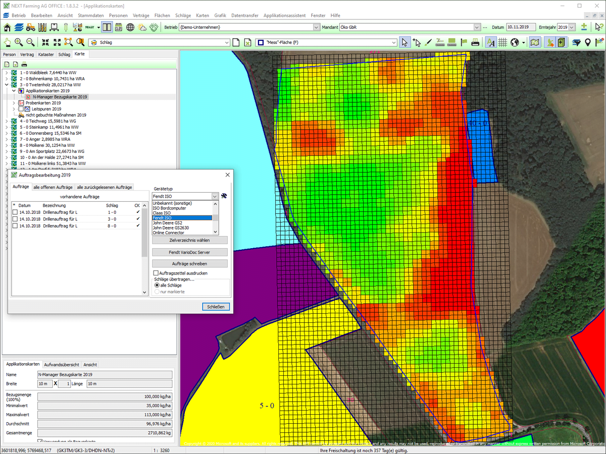606x454 pixels.
Task: Open the calendar icon in the toolbar
Action: point(120,27)
